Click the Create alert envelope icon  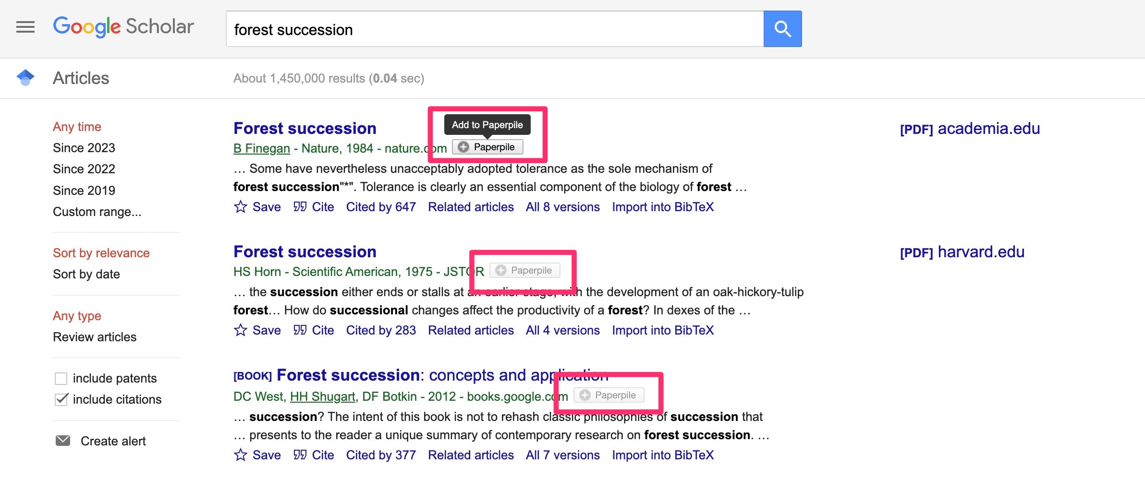click(63, 441)
